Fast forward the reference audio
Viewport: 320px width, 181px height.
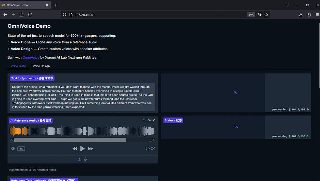click(x=90, y=149)
